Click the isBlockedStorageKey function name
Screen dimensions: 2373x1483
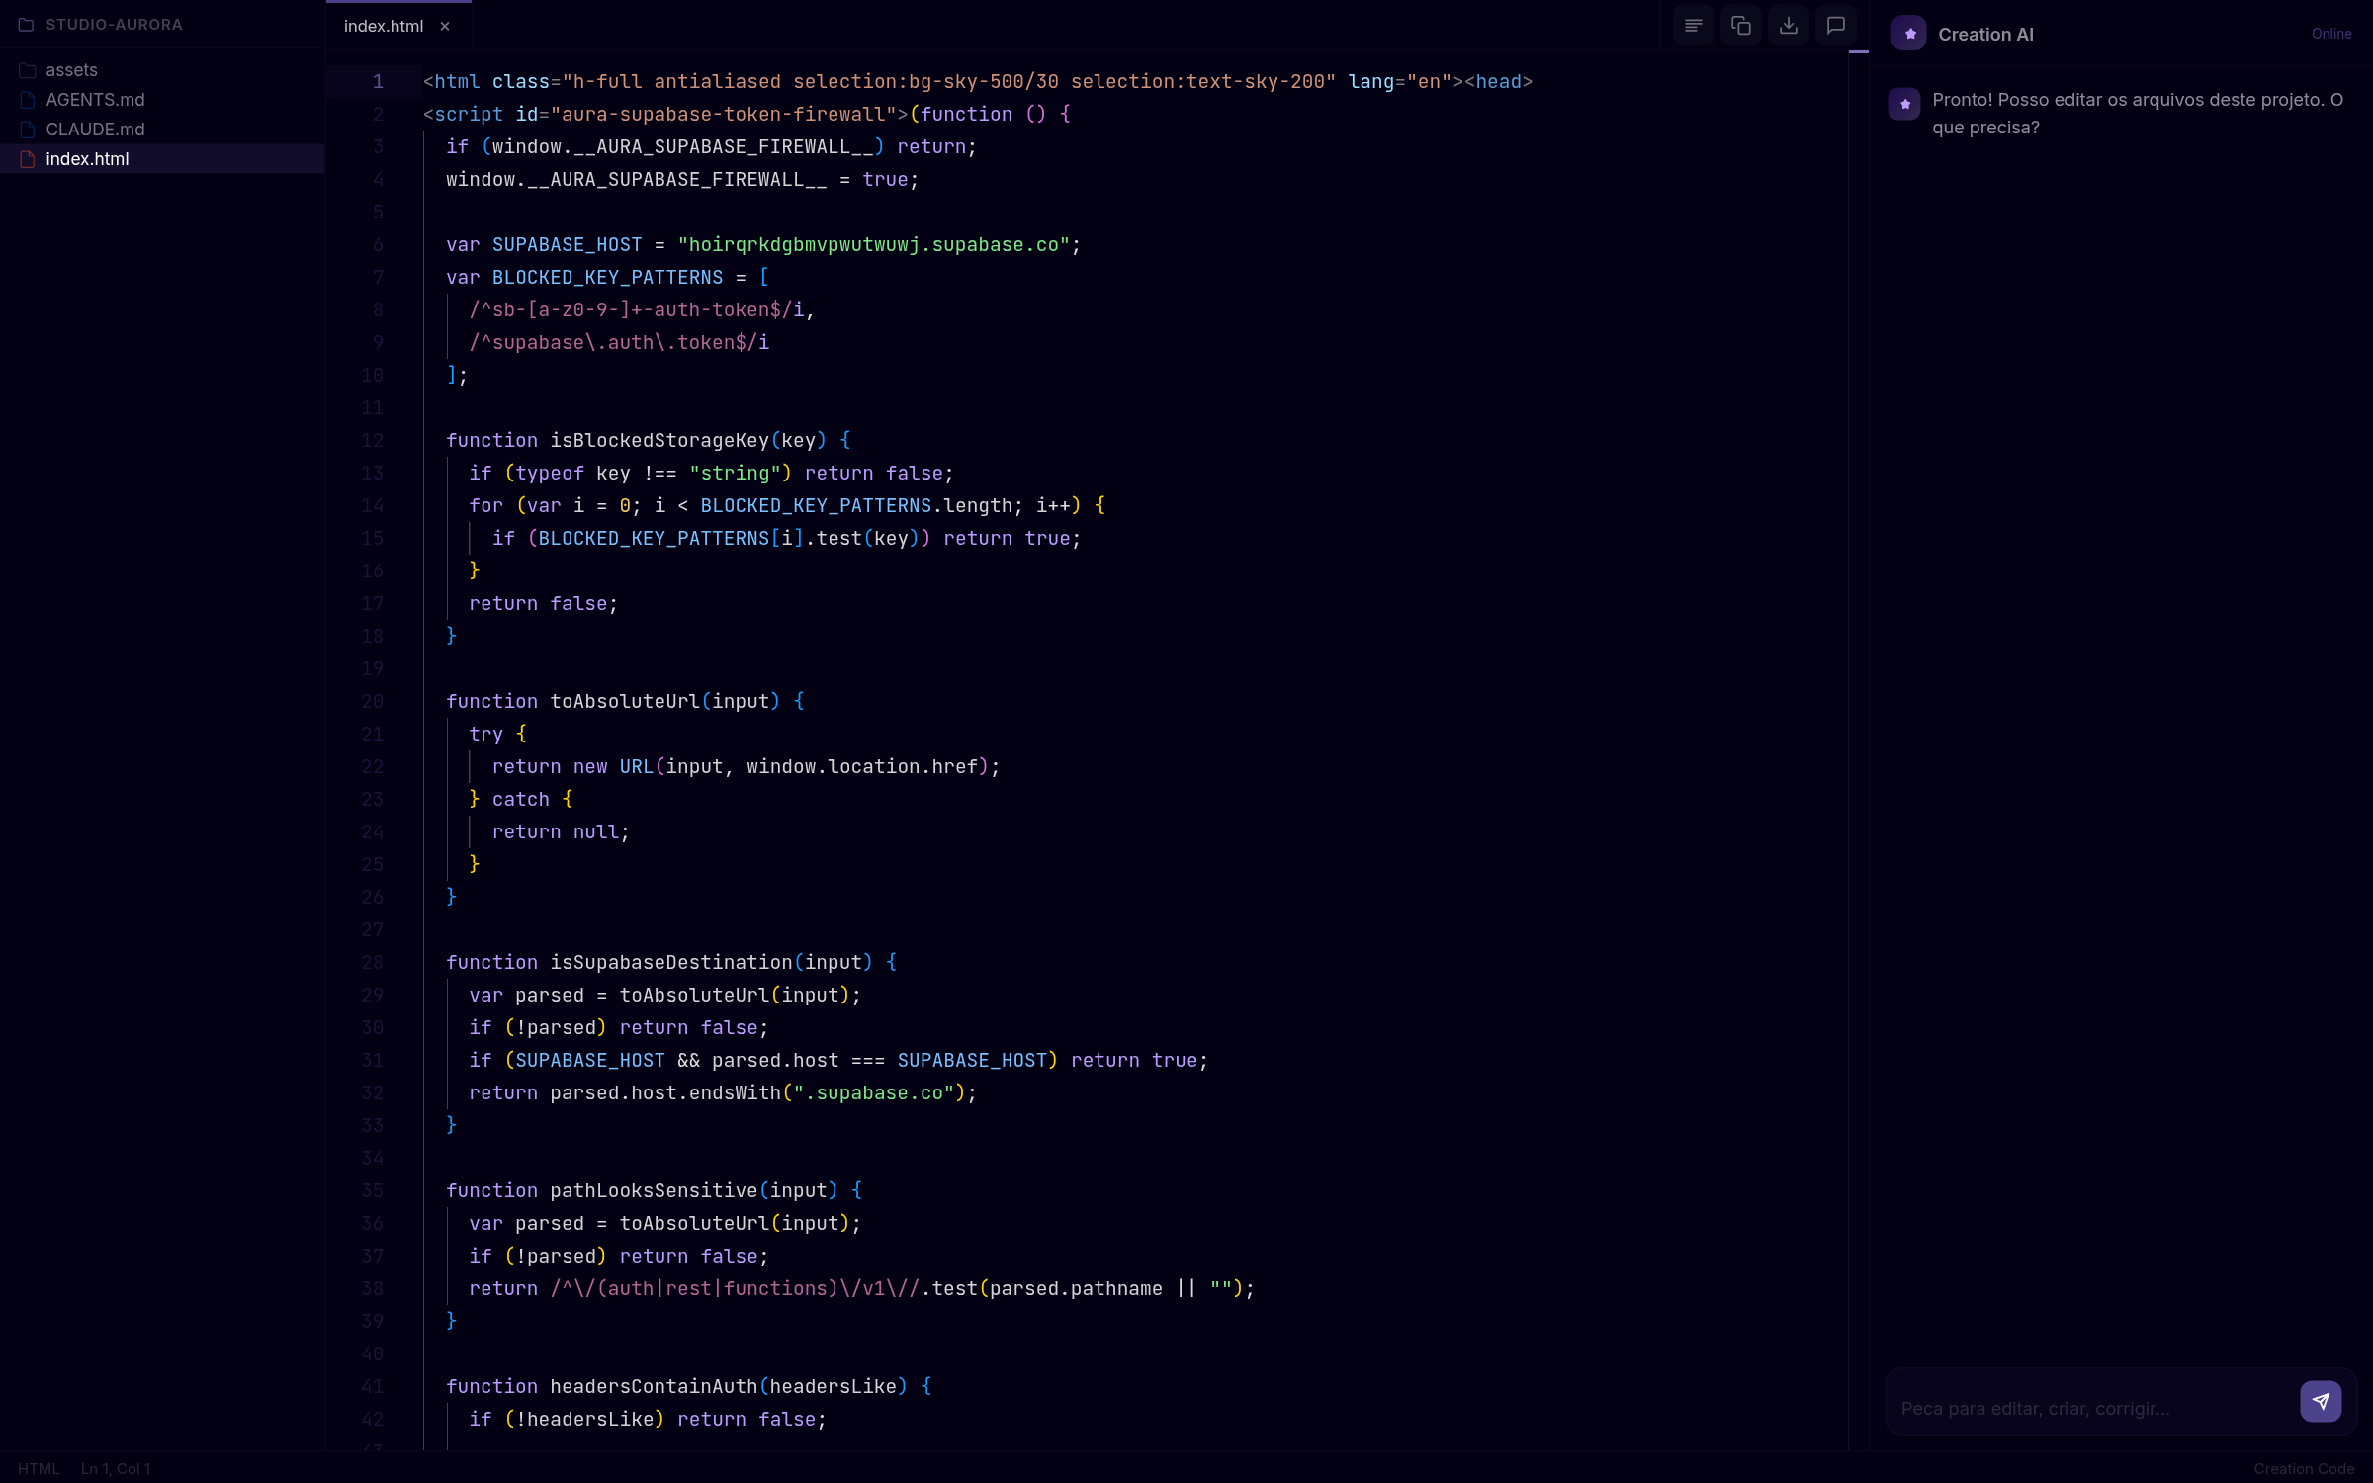click(659, 441)
